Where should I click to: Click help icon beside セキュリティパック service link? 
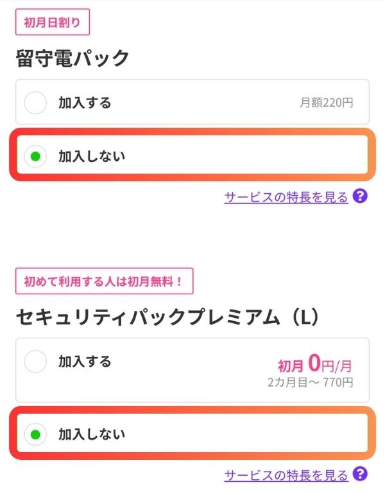(360, 475)
